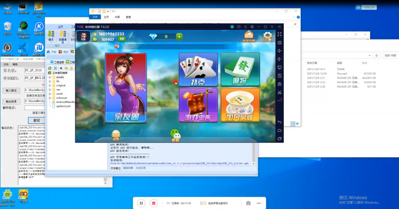Click the announcement speaker icon in game

(117, 46)
